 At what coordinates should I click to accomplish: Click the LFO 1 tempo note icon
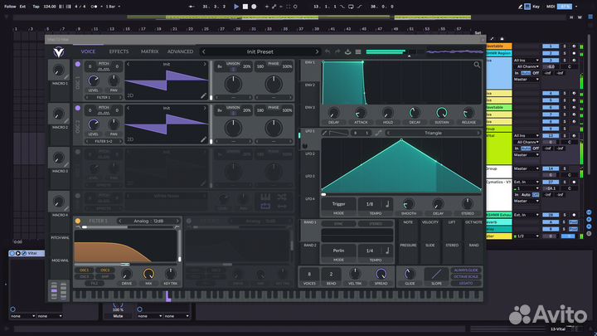[387, 204]
